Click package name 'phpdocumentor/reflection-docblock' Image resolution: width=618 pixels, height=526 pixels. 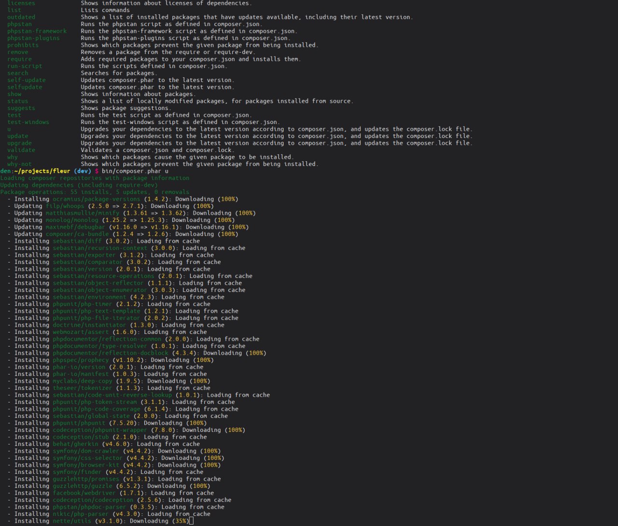111,353
